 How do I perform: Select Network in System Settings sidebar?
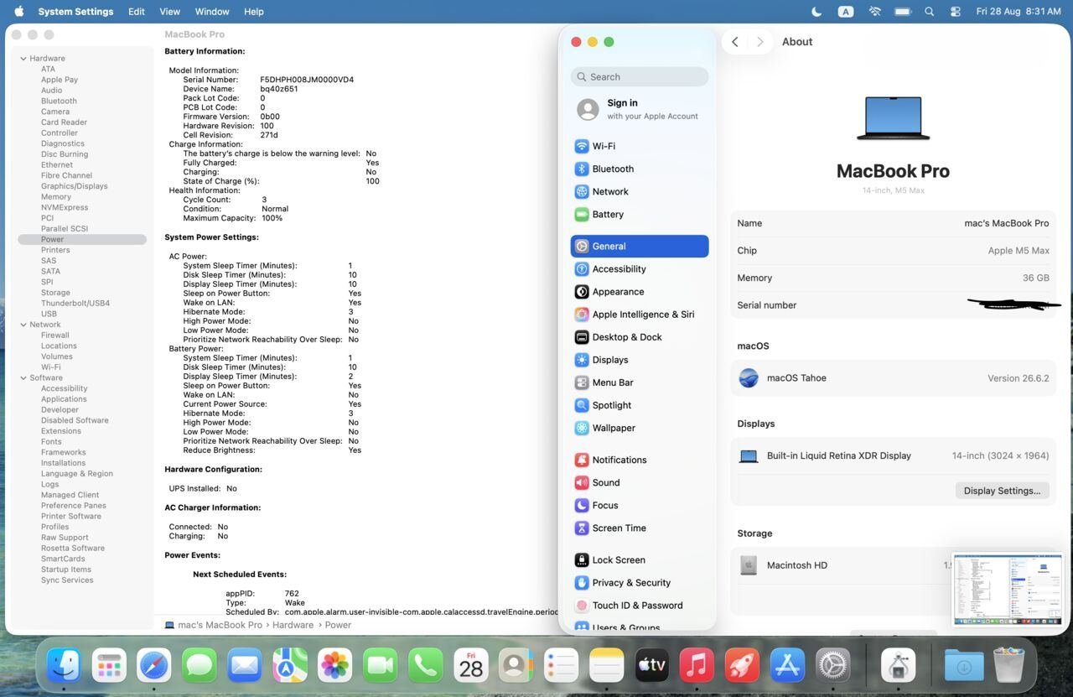pos(640,191)
